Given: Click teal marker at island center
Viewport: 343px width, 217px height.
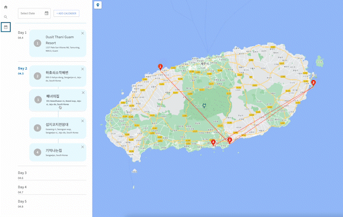Looking at the screenshot, I should [204, 106].
